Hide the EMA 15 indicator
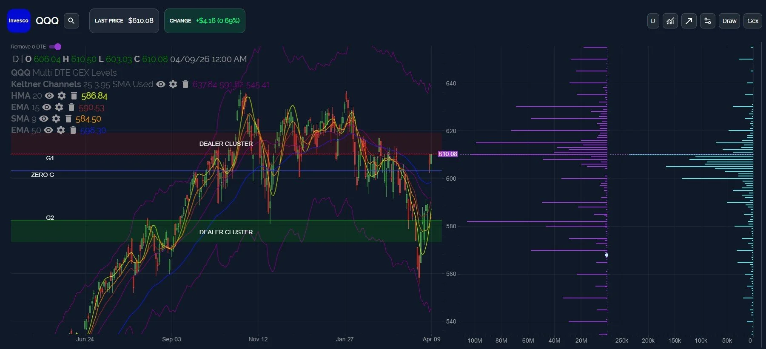The width and height of the screenshot is (766, 349). point(47,107)
